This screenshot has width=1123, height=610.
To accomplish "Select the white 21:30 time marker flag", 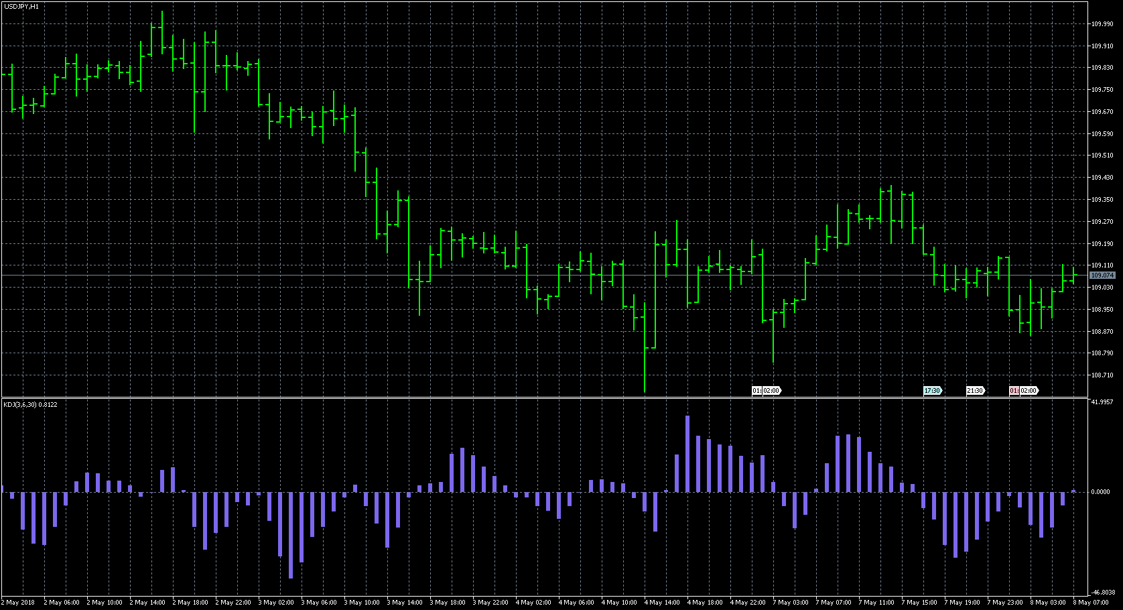I will (976, 390).
